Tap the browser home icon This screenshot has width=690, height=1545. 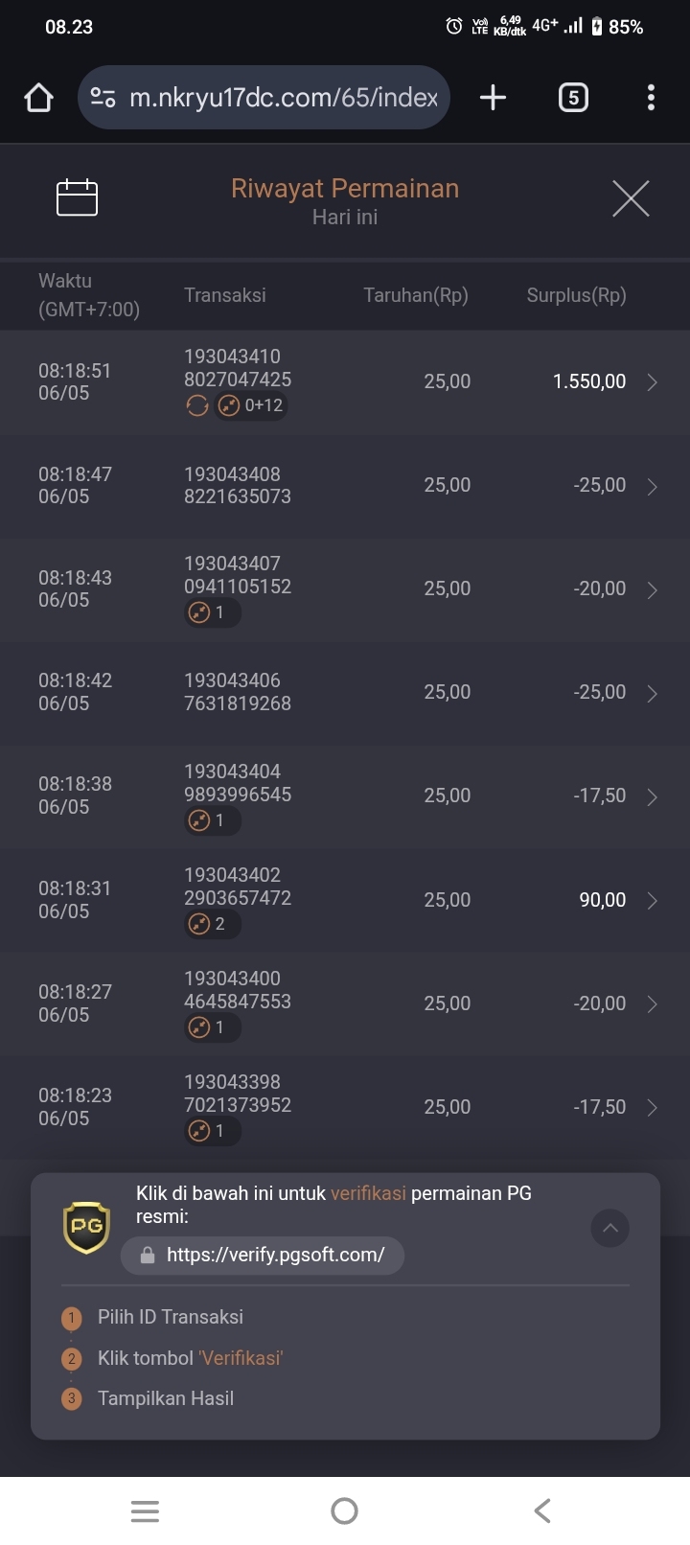pyautogui.click(x=38, y=97)
